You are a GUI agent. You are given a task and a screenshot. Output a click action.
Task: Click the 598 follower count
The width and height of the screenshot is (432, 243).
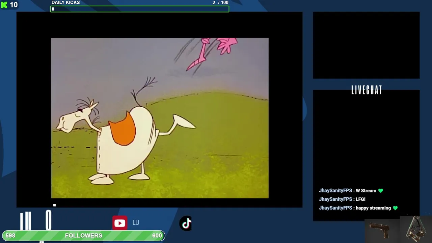pos(10,236)
